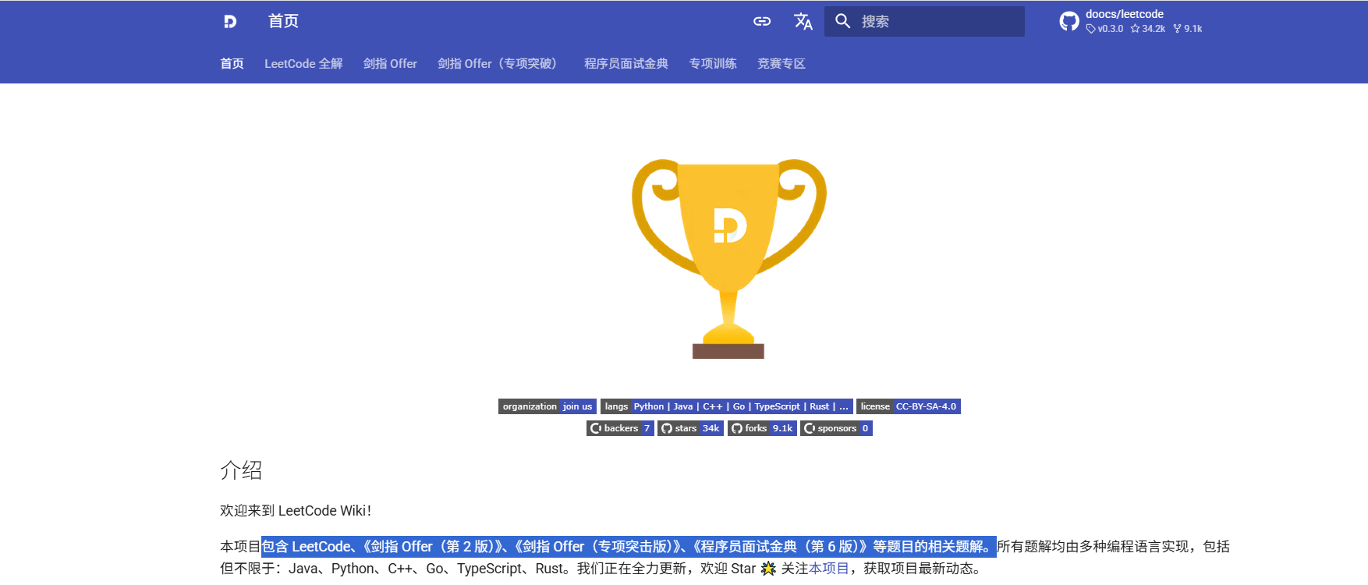Click the share link icon in header
The height and width of the screenshot is (585, 1368).
pos(762,21)
